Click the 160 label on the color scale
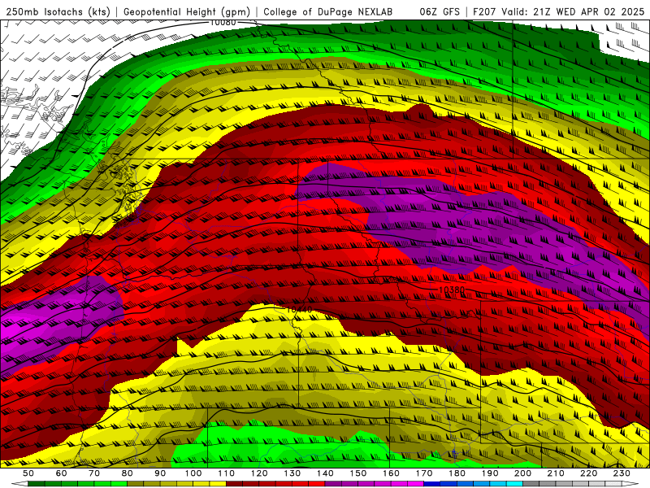Screen dimensions: 650x488 pyautogui.click(x=391, y=473)
